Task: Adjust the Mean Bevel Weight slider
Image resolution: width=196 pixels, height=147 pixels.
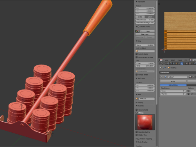Action: click(145, 22)
